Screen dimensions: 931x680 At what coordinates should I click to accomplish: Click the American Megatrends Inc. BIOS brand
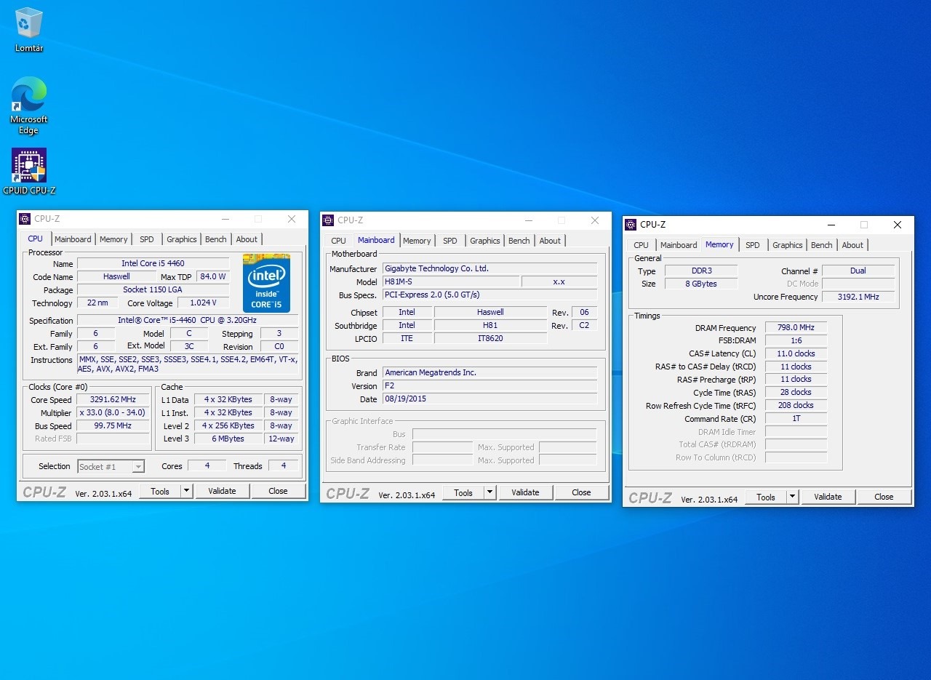[490, 372]
